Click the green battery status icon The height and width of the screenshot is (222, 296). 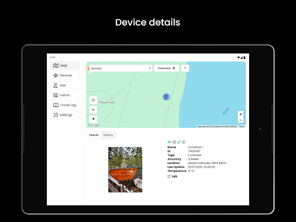[x=169, y=142]
